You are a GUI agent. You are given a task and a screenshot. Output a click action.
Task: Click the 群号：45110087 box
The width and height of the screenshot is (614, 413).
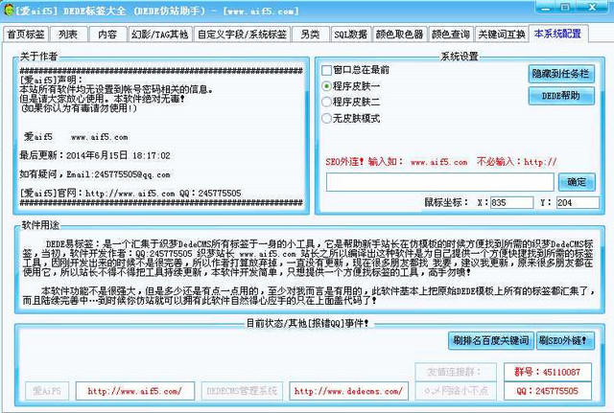coord(548,372)
